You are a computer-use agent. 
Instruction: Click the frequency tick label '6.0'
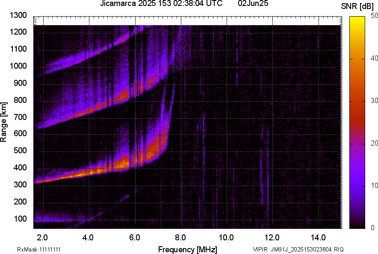point(135,238)
